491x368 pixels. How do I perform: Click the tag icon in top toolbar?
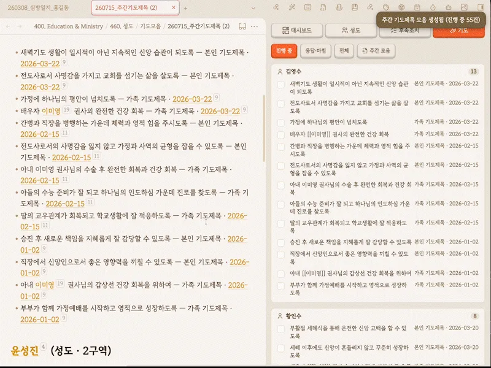coord(386,7)
